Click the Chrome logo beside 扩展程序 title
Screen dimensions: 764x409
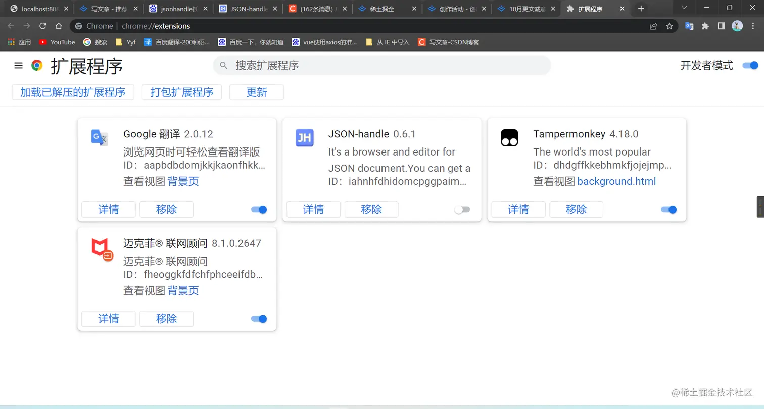pyautogui.click(x=37, y=65)
